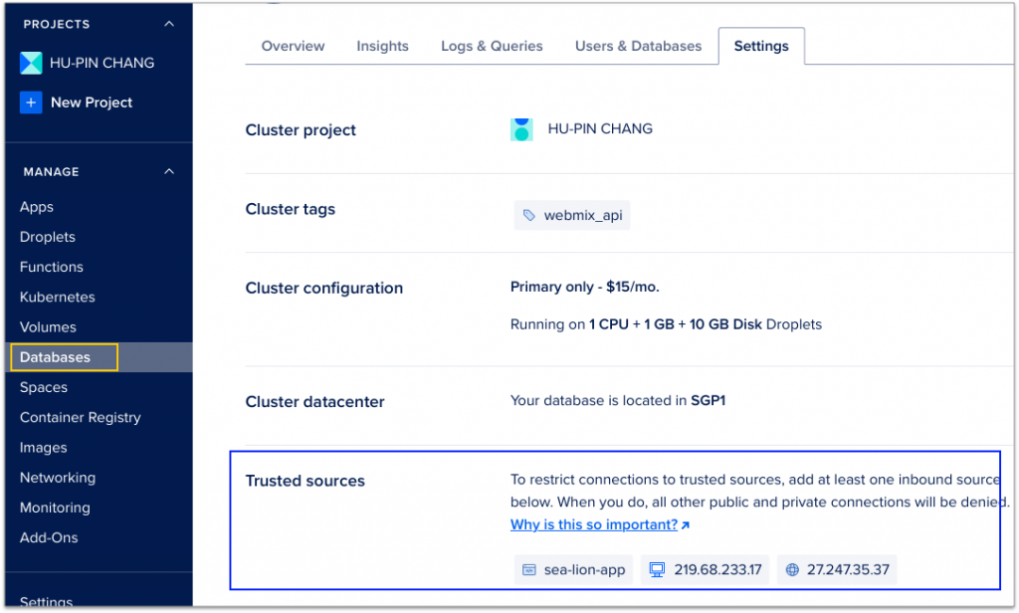Open HU-PIN CHANG project in sidebar
Viewport: 1019px width, 613px height.
(x=102, y=63)
